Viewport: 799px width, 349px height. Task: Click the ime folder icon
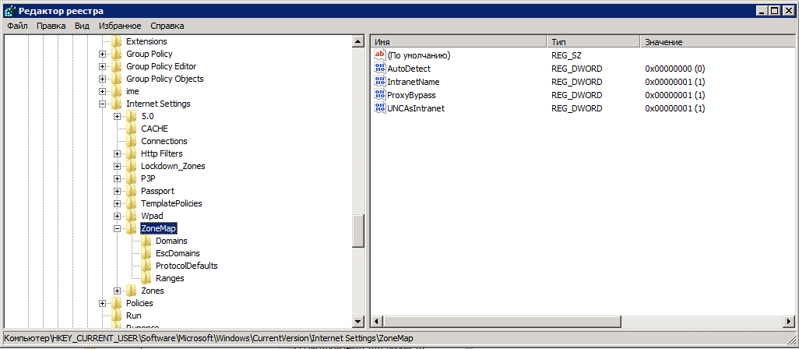(x=117, y=91)
